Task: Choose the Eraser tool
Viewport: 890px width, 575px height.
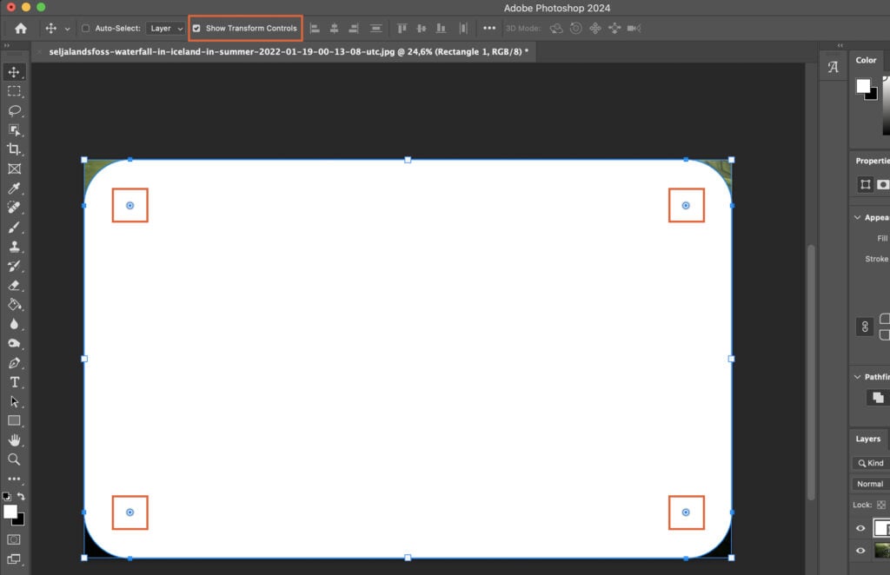Action: (x=15, y=285)
